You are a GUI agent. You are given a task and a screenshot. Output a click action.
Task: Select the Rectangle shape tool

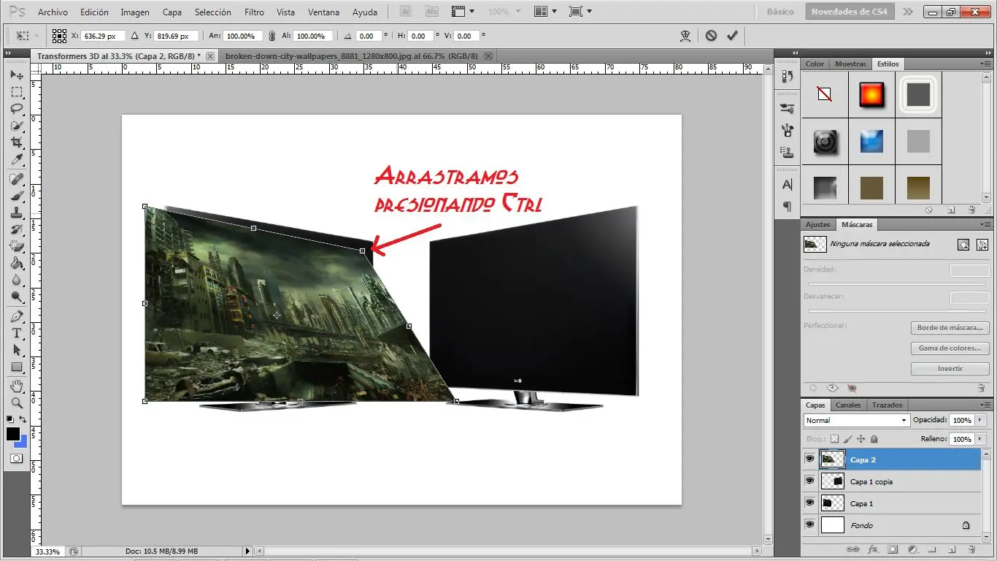tap(16, 367)
